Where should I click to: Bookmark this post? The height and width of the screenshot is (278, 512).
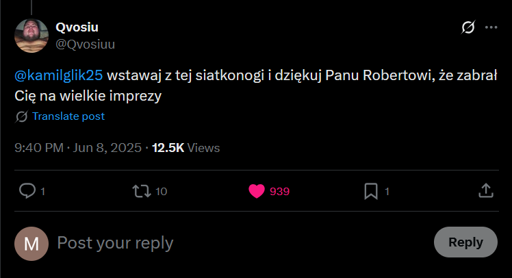(371, 191)
